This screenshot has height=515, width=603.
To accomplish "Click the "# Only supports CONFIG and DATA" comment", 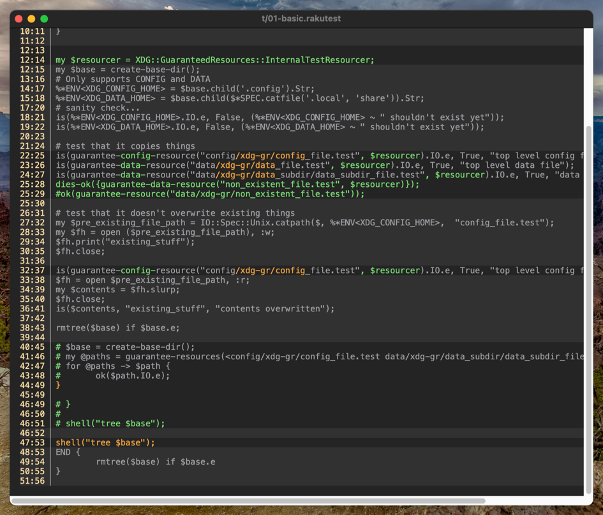I will pos(133,79).
